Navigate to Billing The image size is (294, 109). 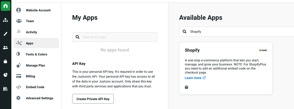point(31,76)
